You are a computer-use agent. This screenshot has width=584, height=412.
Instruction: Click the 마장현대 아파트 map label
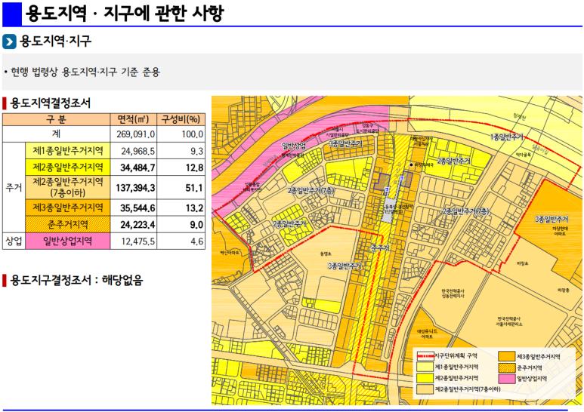pos(560,232)
